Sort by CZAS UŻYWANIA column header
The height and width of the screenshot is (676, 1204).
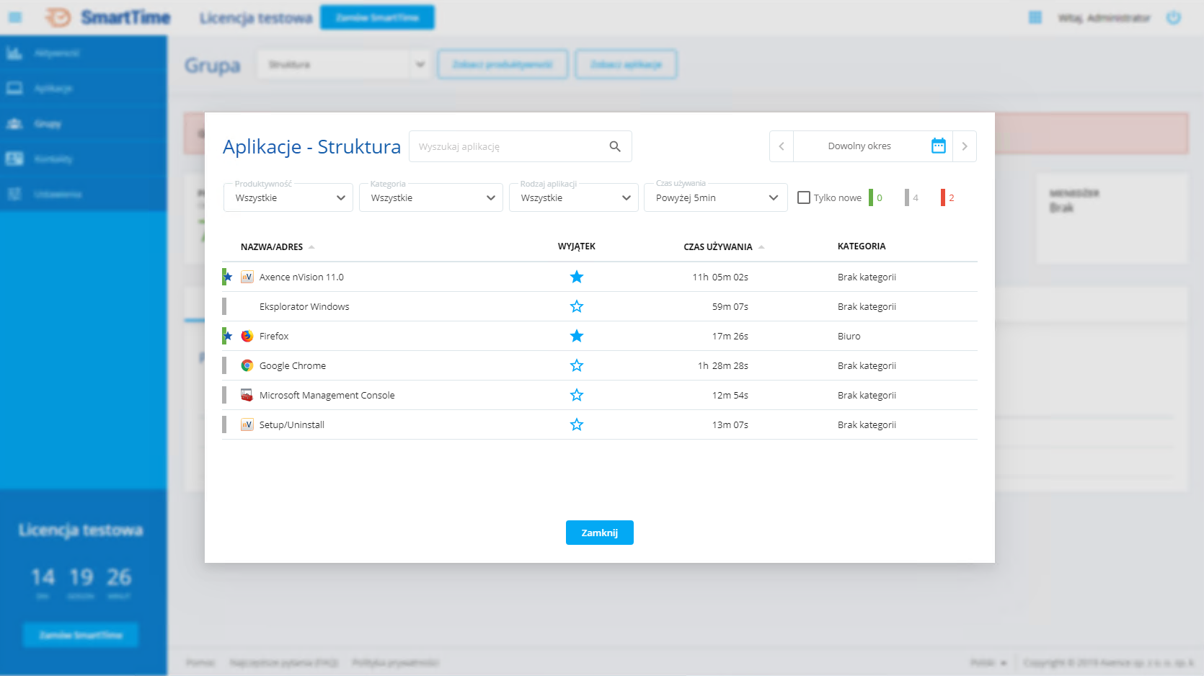[717, 246]
